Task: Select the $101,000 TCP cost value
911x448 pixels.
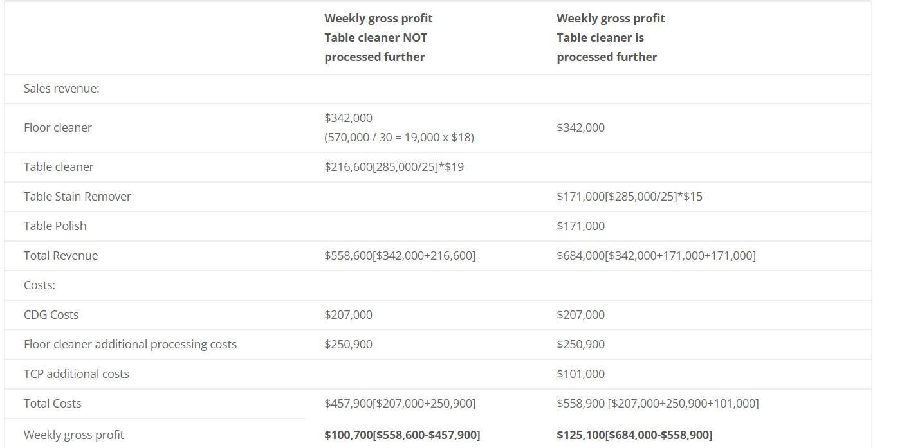Action: point(581,374)
